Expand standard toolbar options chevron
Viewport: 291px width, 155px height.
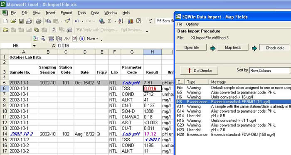(x=150, y=21)
